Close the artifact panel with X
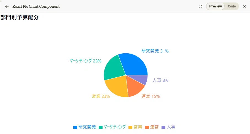The image size is (250, 134). (244, 6)
